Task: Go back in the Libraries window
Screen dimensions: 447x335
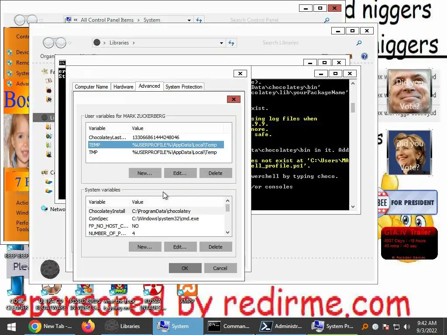Action: point(48,43)
